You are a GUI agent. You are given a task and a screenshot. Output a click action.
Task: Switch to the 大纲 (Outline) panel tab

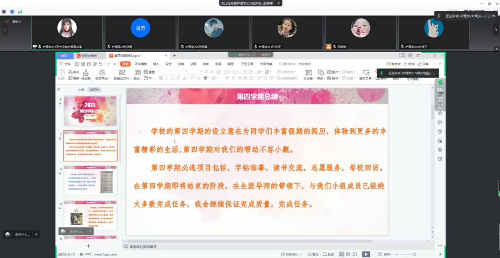click(x=81, y=90)
